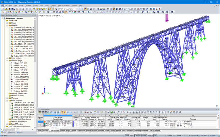Click teal color swatch in section 12 row

45,124
